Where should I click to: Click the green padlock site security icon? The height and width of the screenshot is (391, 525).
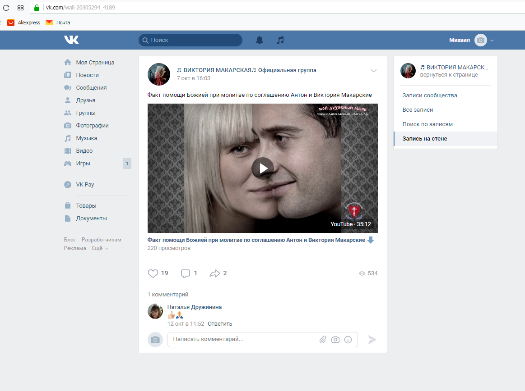pos(37,7)
